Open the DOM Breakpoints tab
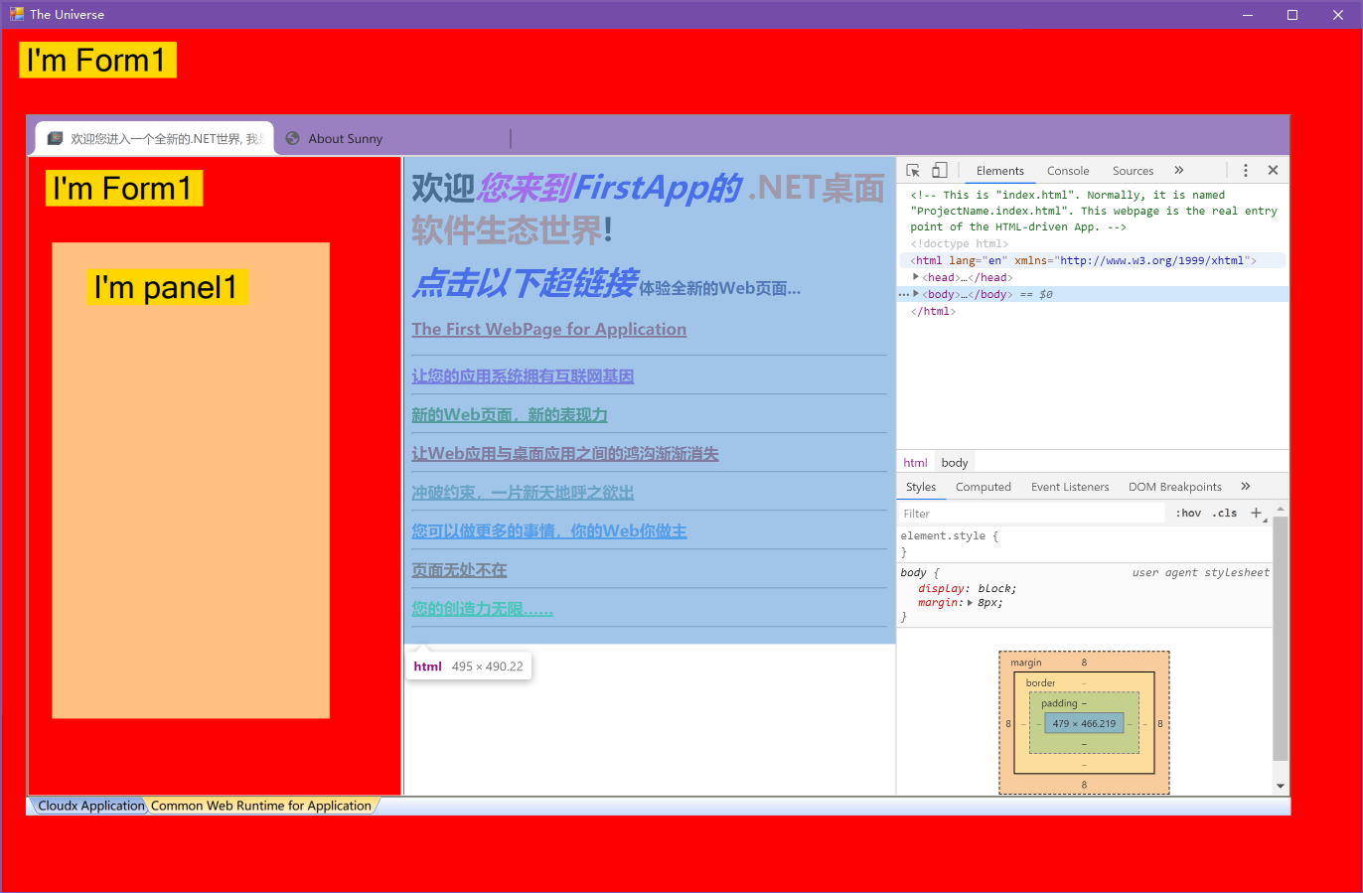Viewport: 1363px width, 893px height. click(1175, 487)
